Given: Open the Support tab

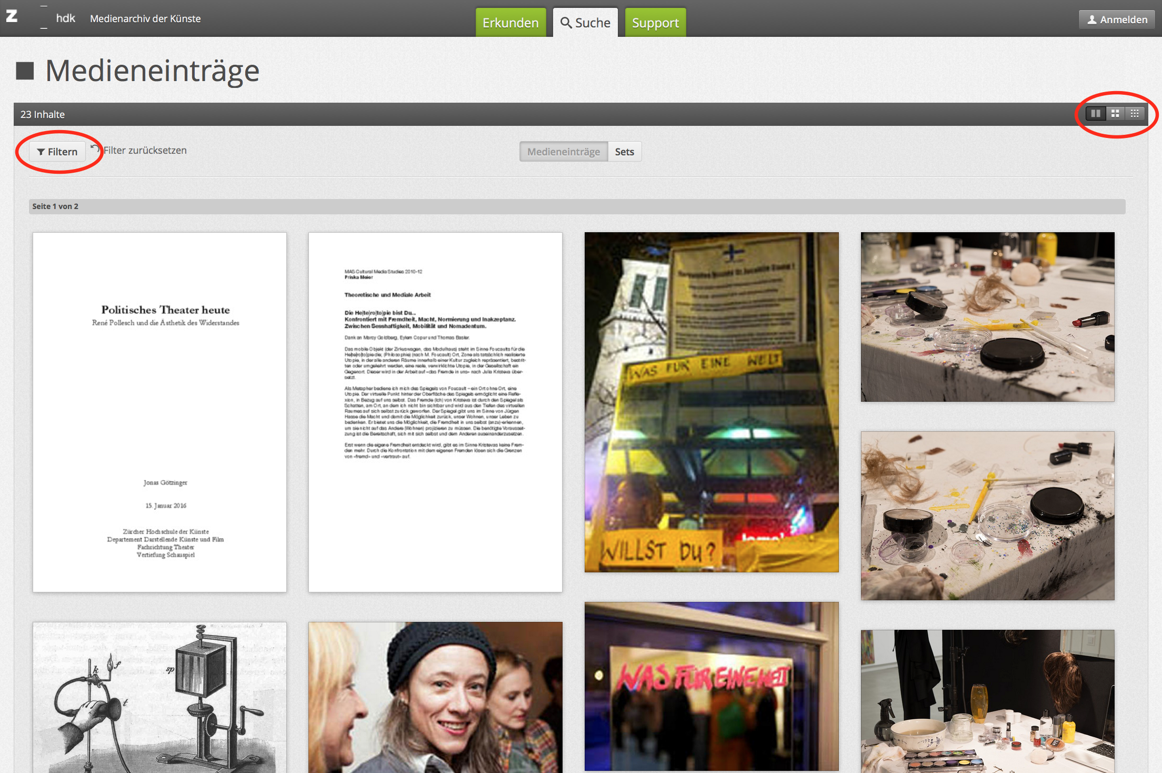Looking at the screenshot, I should 655,23.
